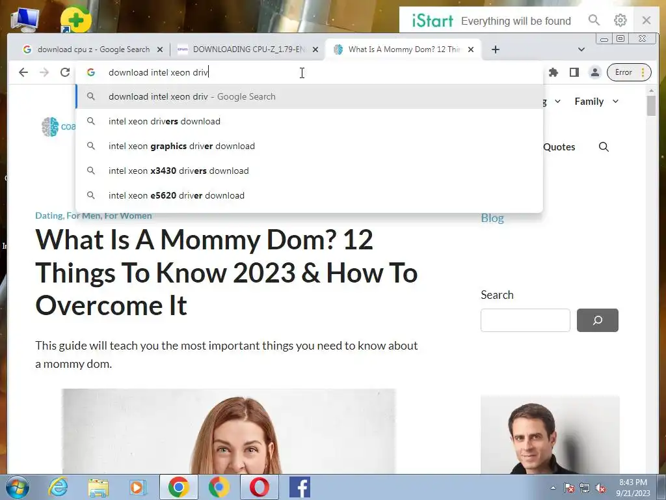Open Facebook shortcut on taskbar
The image size is (666, 500).
[300, 487]
